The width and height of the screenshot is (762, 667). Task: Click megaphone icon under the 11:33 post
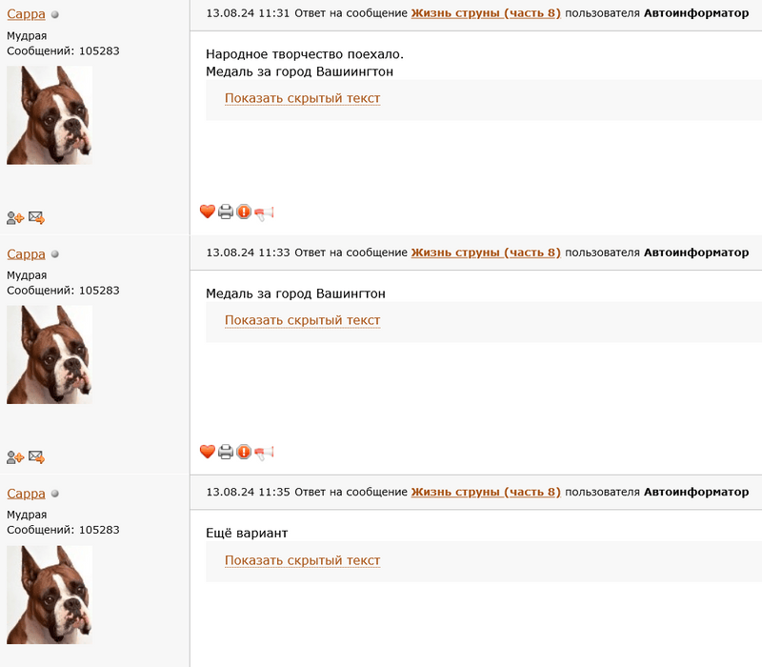pyautogui.click(x=265, y=453)
